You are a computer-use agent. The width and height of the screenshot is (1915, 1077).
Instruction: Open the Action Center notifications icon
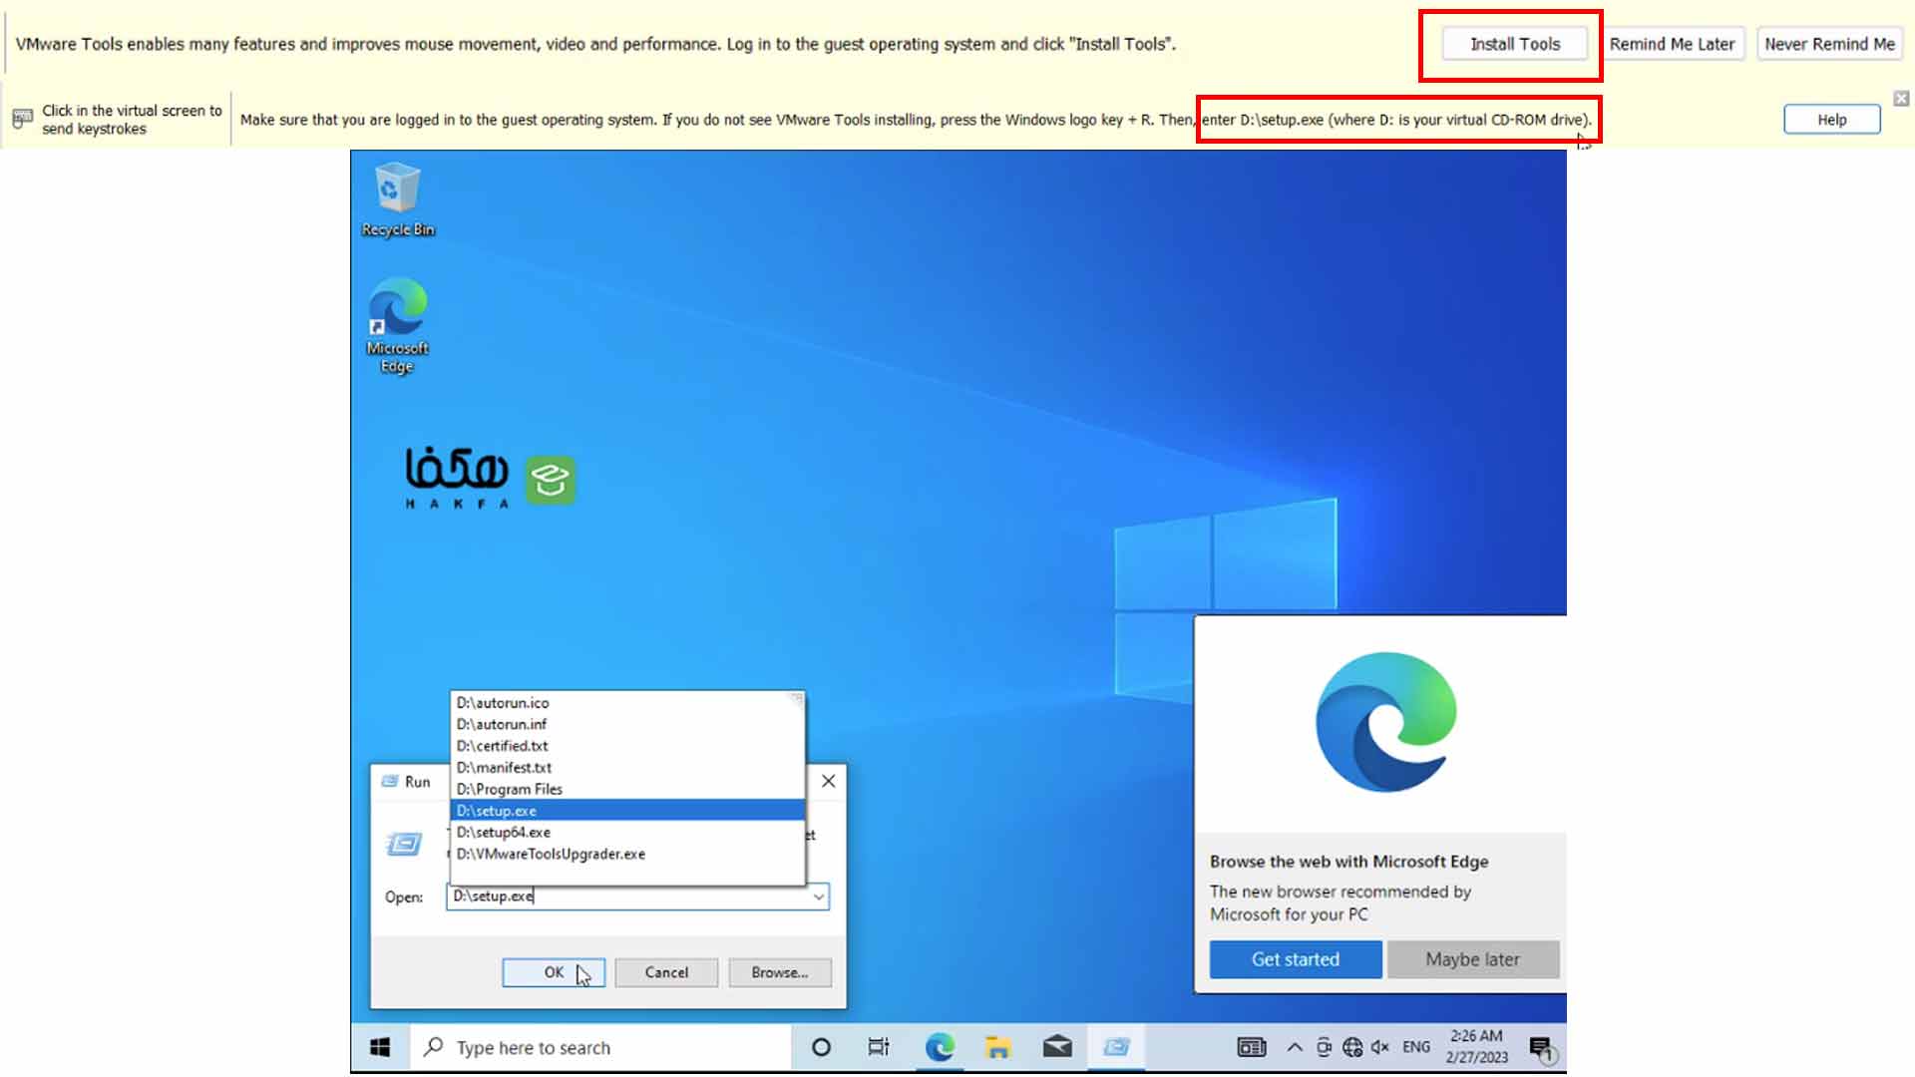pos(1542,1048)
